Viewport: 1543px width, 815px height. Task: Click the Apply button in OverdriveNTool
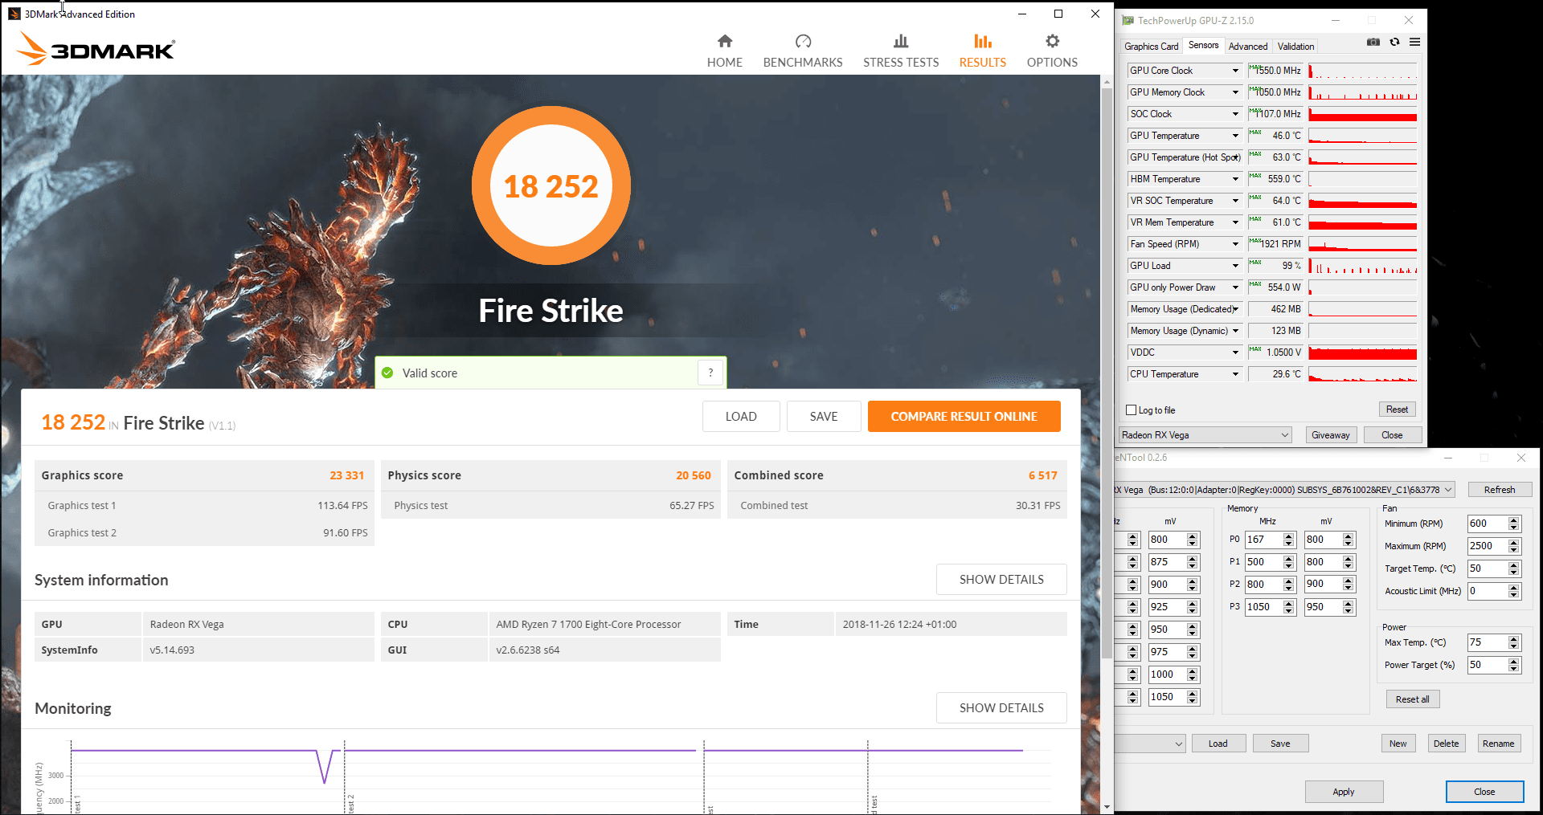coord(1344,792)
